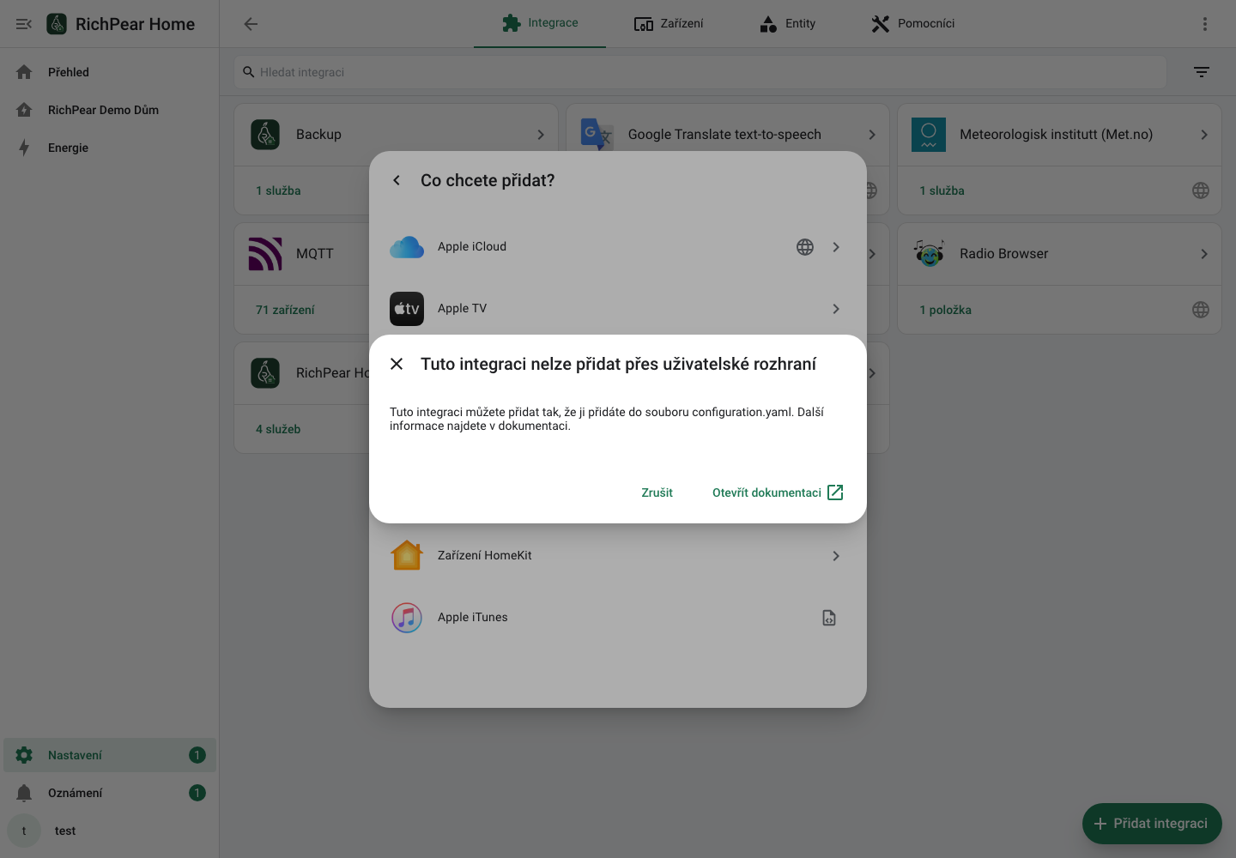Screen dimensions: 1236x858
Task: Close the cannot-add-integration dialog with X
Action: tap(397, 364)
